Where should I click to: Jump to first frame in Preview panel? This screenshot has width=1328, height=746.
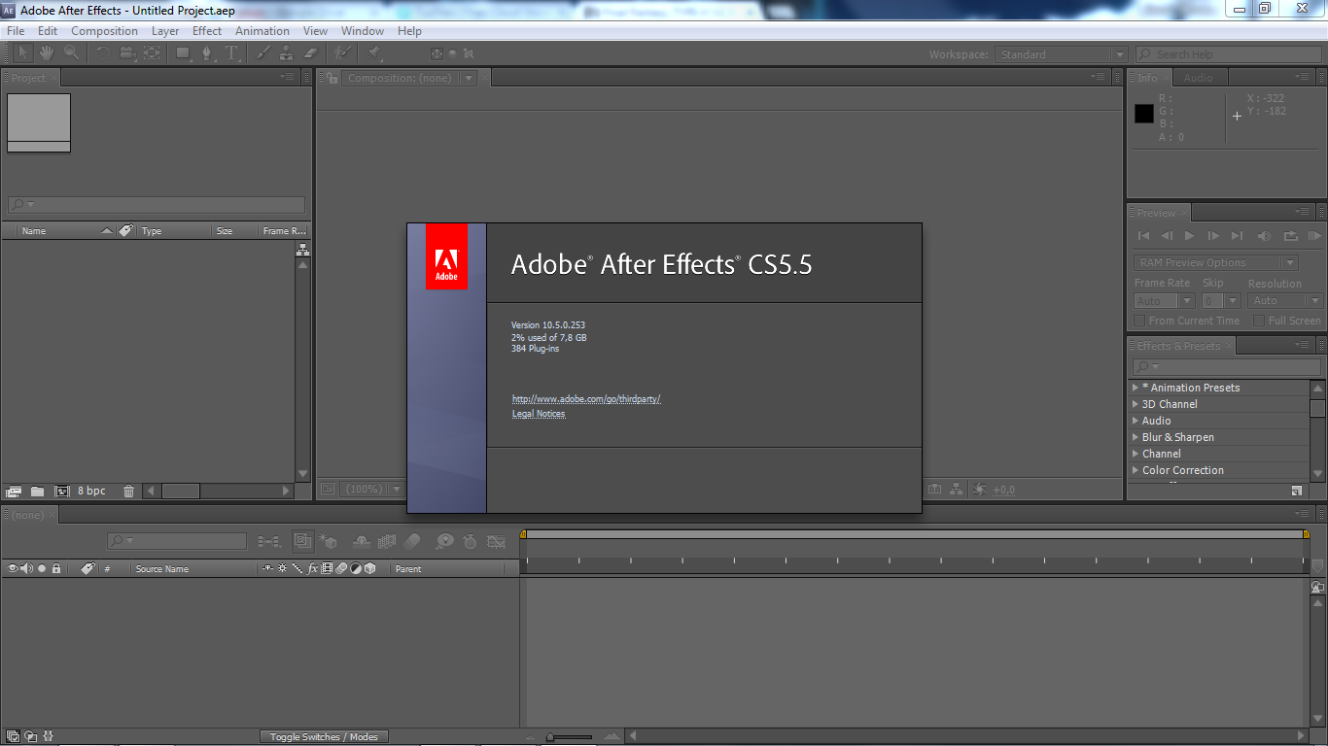coord(1143,236)
